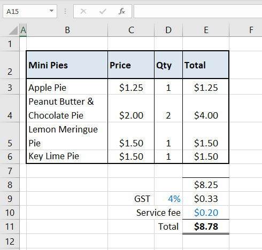Select row 9 header
Screen dimensions: 262x250
point(10,199)
